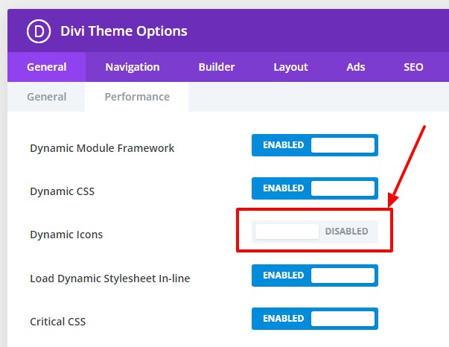Switch to the Layout tab

(290, 67)
